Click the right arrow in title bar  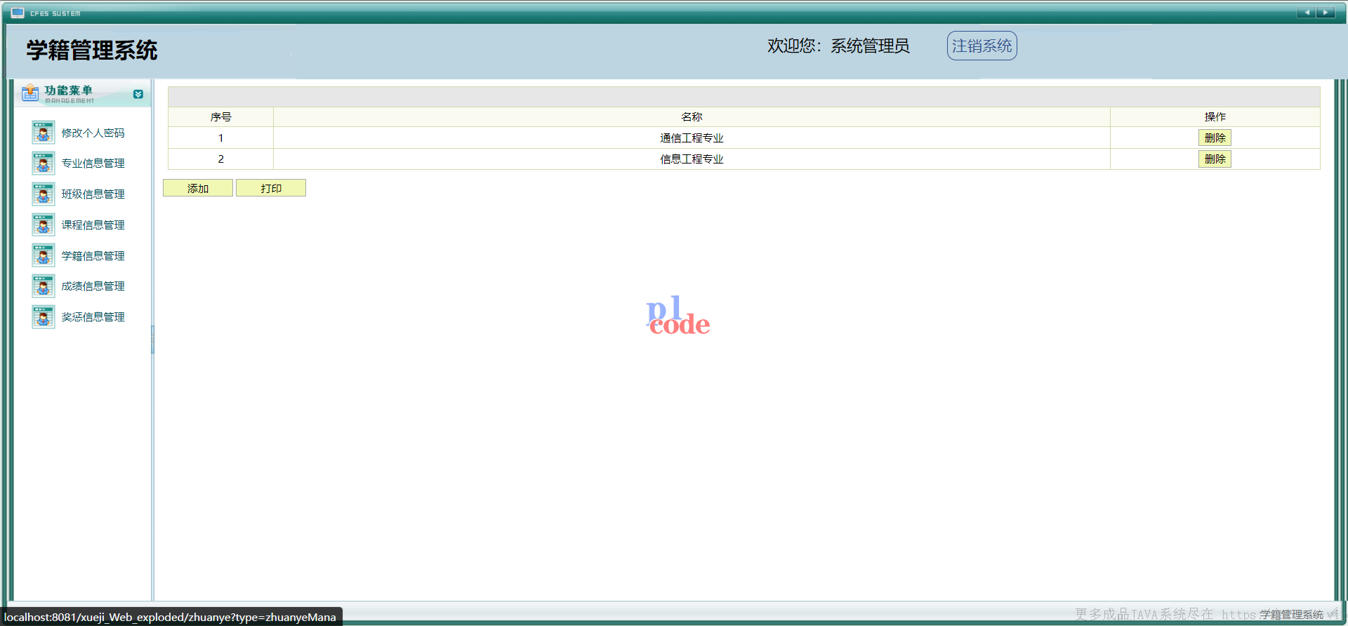[1326, 13]
